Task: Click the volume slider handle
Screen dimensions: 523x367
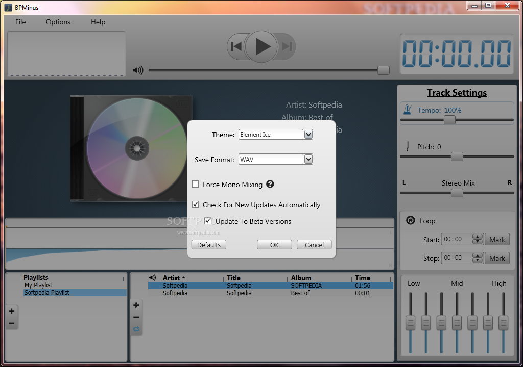Action: (384, 70)
